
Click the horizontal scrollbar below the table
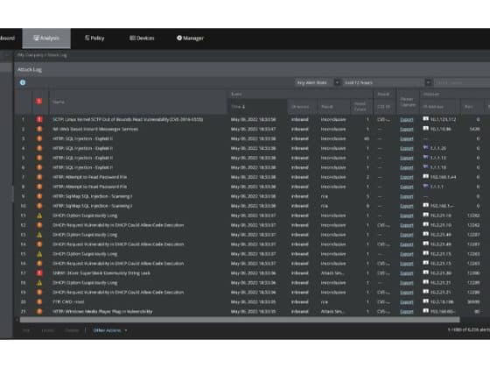click(x=240, y=320)
